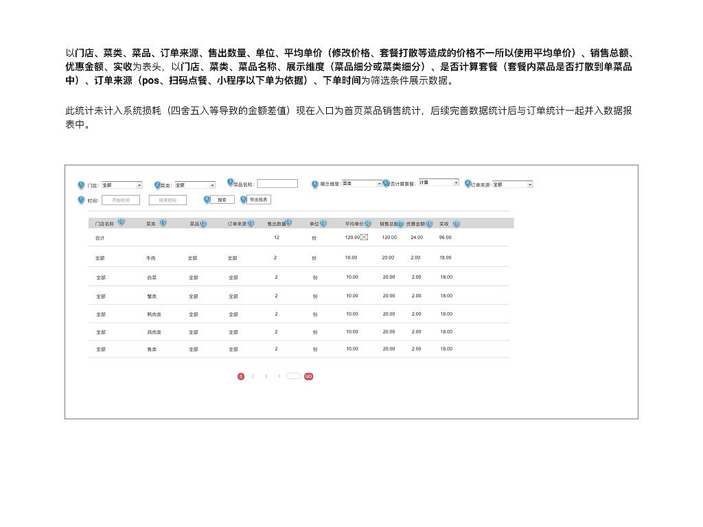Click total sales 20.00 in 白菜 row
The image size is (703, 527).
tap(389, 277)
